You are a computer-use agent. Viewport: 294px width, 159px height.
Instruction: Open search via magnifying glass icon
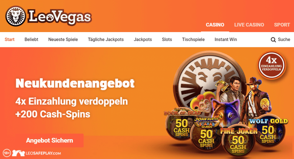273,40
